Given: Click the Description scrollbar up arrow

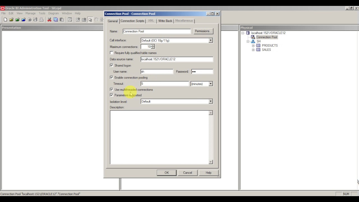Looking at the screenshot, I should [x=211, y=113].
